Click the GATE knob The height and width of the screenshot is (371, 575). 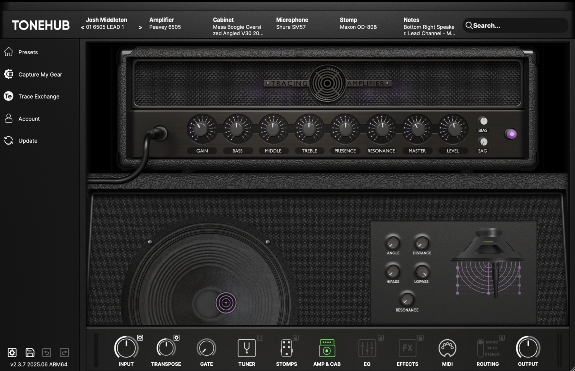(x=206, y=348)
